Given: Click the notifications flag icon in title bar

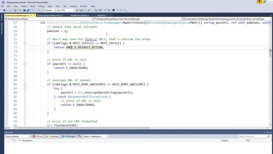Looking at the screenshot, I should click(x=259, y=2).
